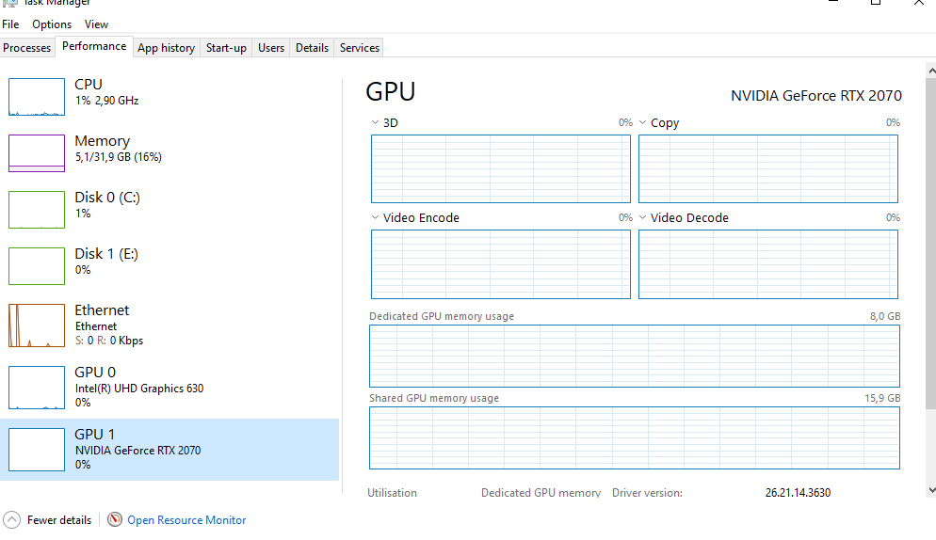Click the Driver version: label

(x=647, y=493)
